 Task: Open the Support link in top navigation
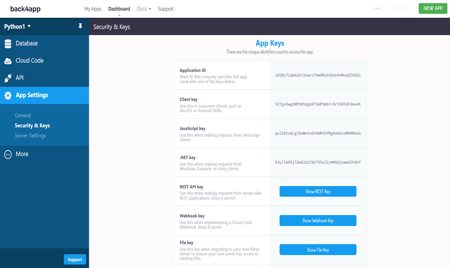166,9
